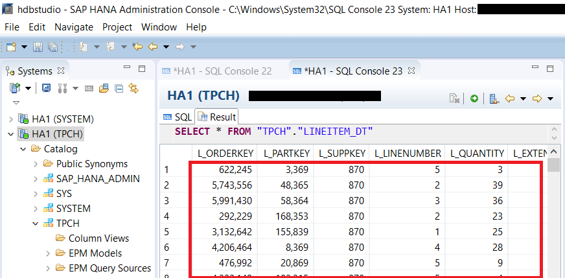Screen dimensions: 565x278
Task: Click the Collapse All icon
Action: (119, 88)
